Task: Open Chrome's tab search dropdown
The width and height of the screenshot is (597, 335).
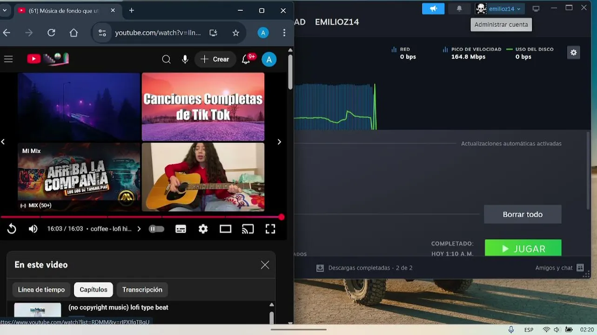Action: pyautogui.click(x=4, y=10)
